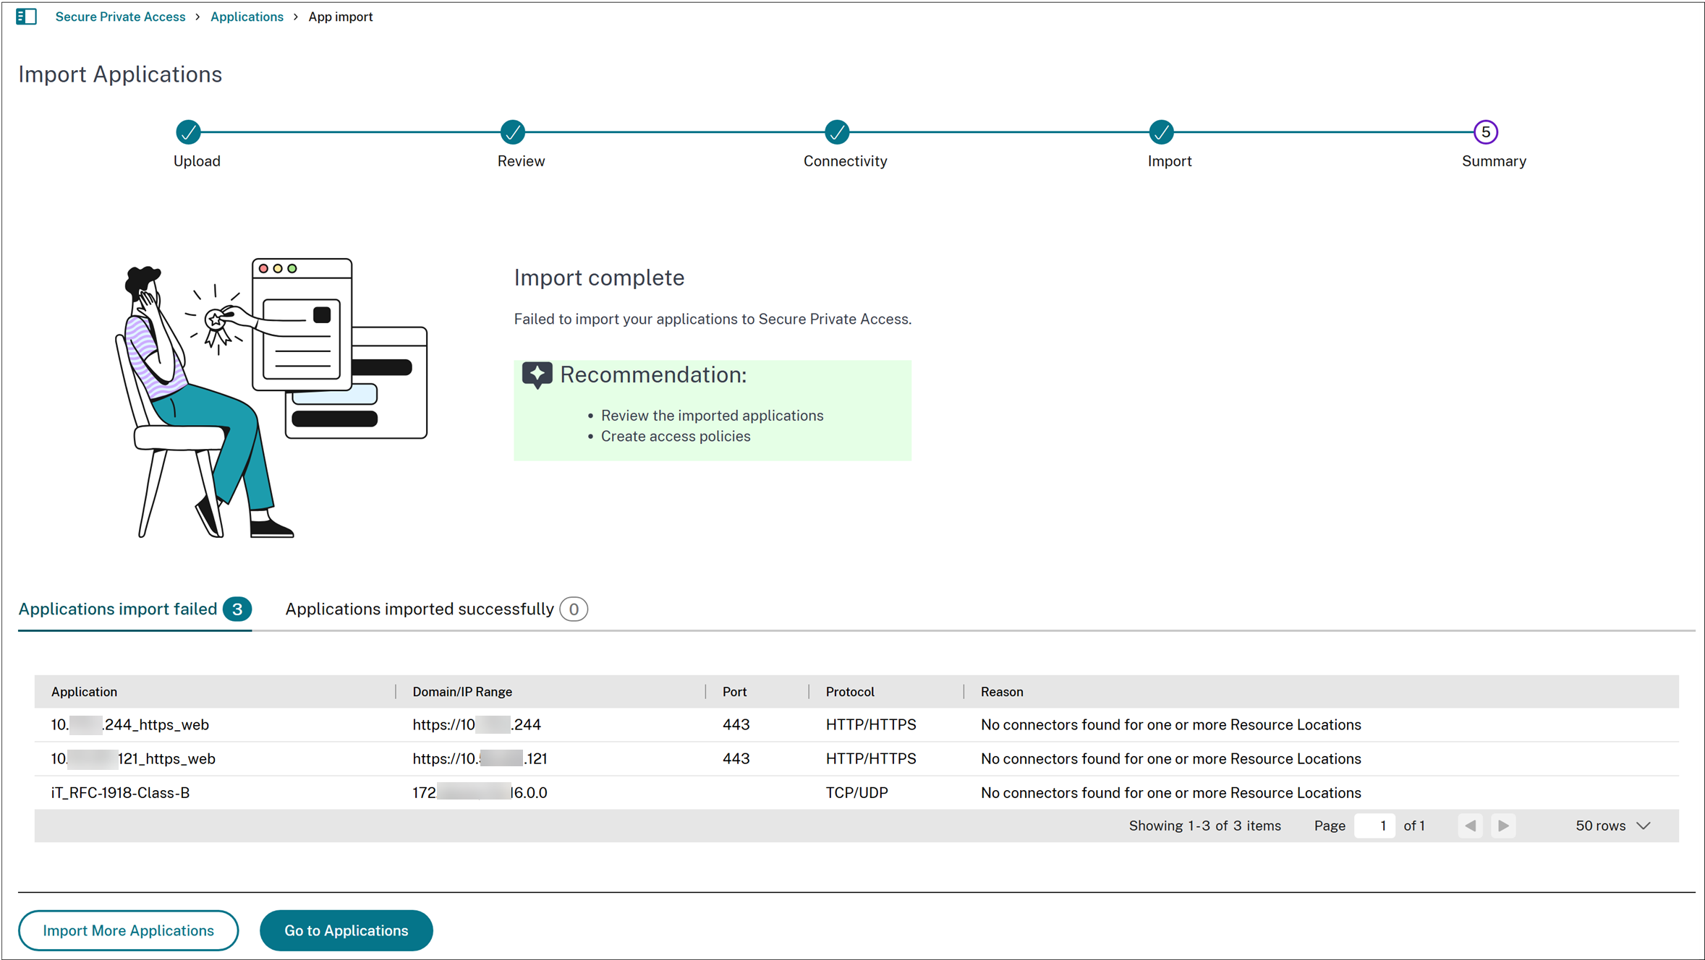Screen dimensions: 1705x960
Task: Toggle the sidebar panel icon
Action: tap(26, 17)
